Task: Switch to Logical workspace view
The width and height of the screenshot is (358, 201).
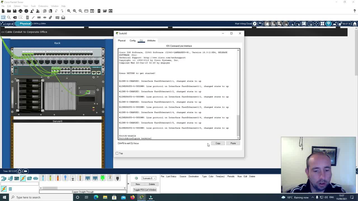Action: tap(7, 24)
